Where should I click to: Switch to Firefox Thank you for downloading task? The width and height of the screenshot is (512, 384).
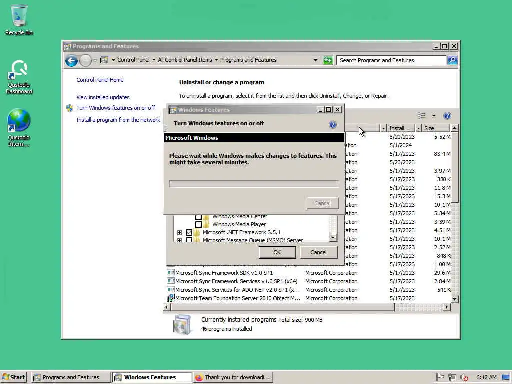pyautogui.click(x=233, y=377)
